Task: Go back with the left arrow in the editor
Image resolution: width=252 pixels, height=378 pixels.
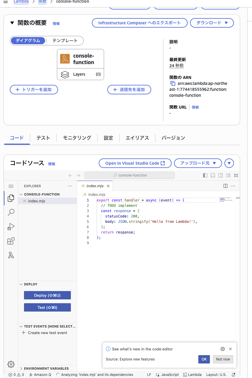Action: pos(71,175)
